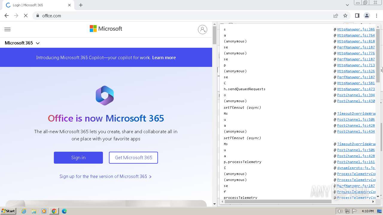
Task: Open the HttpManager.js:581 source link
Action: pos(356,83)
